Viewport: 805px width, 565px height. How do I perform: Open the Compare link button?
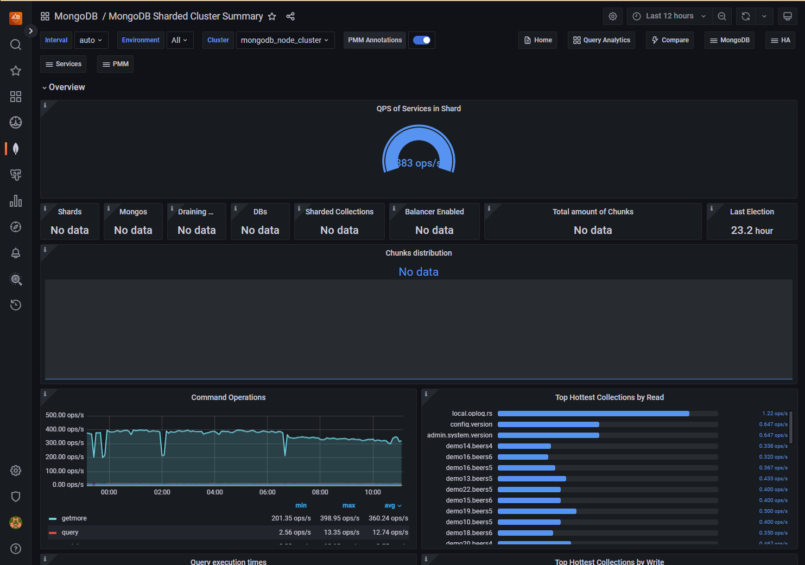pyautogui.click(x=670, y=40)
